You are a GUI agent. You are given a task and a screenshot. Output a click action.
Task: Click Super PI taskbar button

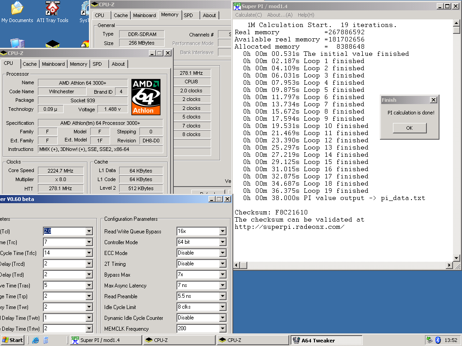tap(106, 340)
